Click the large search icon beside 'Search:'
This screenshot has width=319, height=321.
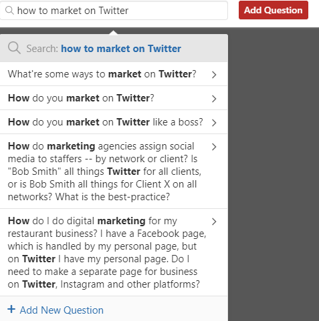tap(14, 48)
